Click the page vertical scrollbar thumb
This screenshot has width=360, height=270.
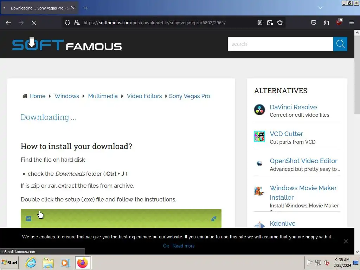tap(357, 75)
